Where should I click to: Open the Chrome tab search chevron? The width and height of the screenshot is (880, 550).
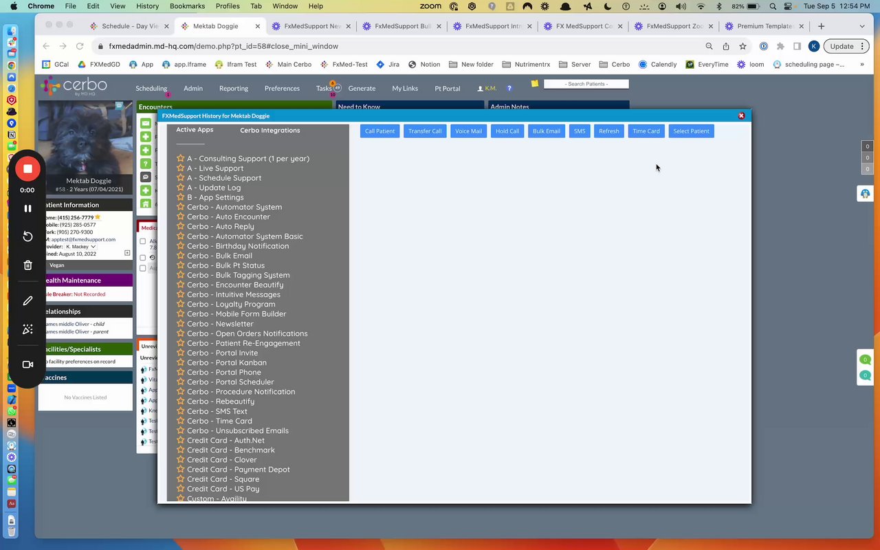pyautogui.click(x=862, y=26)
